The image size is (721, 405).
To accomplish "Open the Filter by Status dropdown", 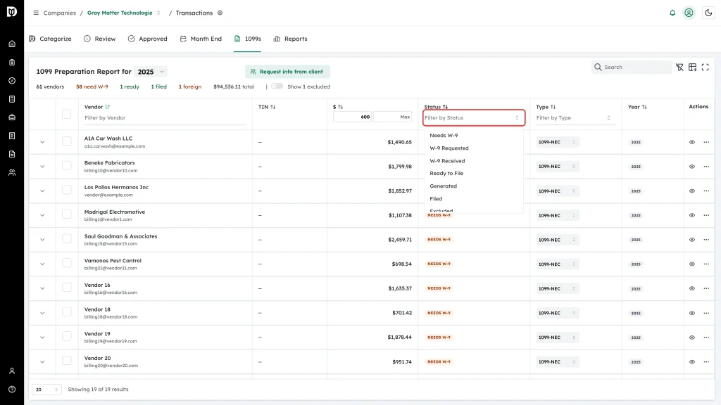I will pyautogui.click(x=474, y=118).
